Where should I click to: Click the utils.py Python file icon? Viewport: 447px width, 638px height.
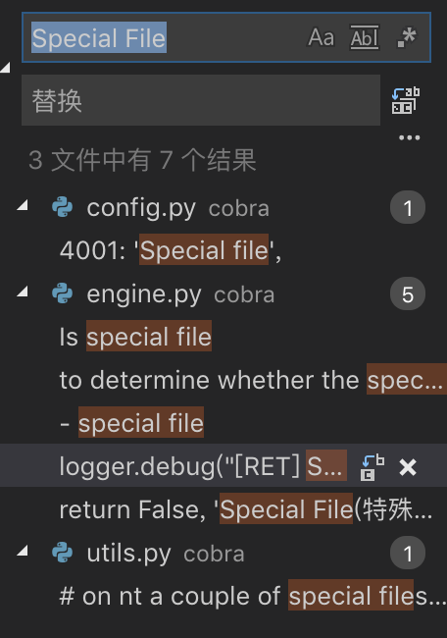62,553
